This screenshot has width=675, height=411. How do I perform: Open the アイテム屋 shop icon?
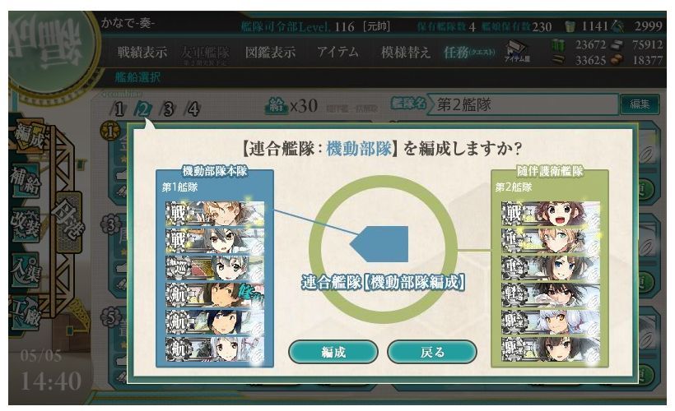[517, 52]
